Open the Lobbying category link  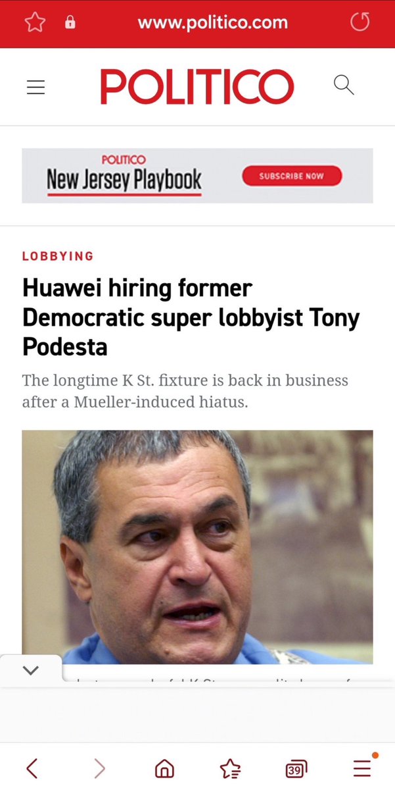click(x=58, y=256)
